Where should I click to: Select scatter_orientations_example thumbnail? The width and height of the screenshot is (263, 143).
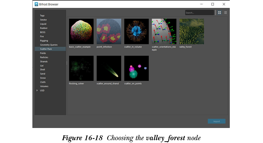pos(164,31)
